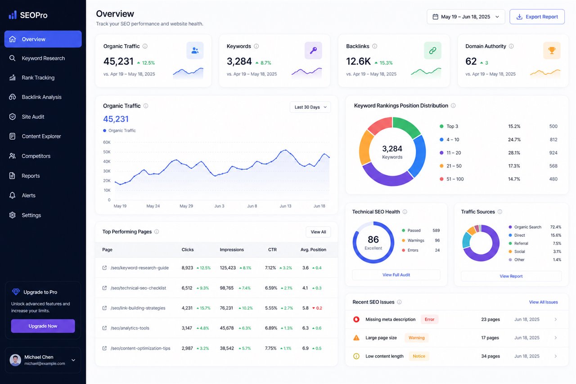Click View All in Top Performing Pages
Viewport: 576px width, 384px height.
[318, 232]
